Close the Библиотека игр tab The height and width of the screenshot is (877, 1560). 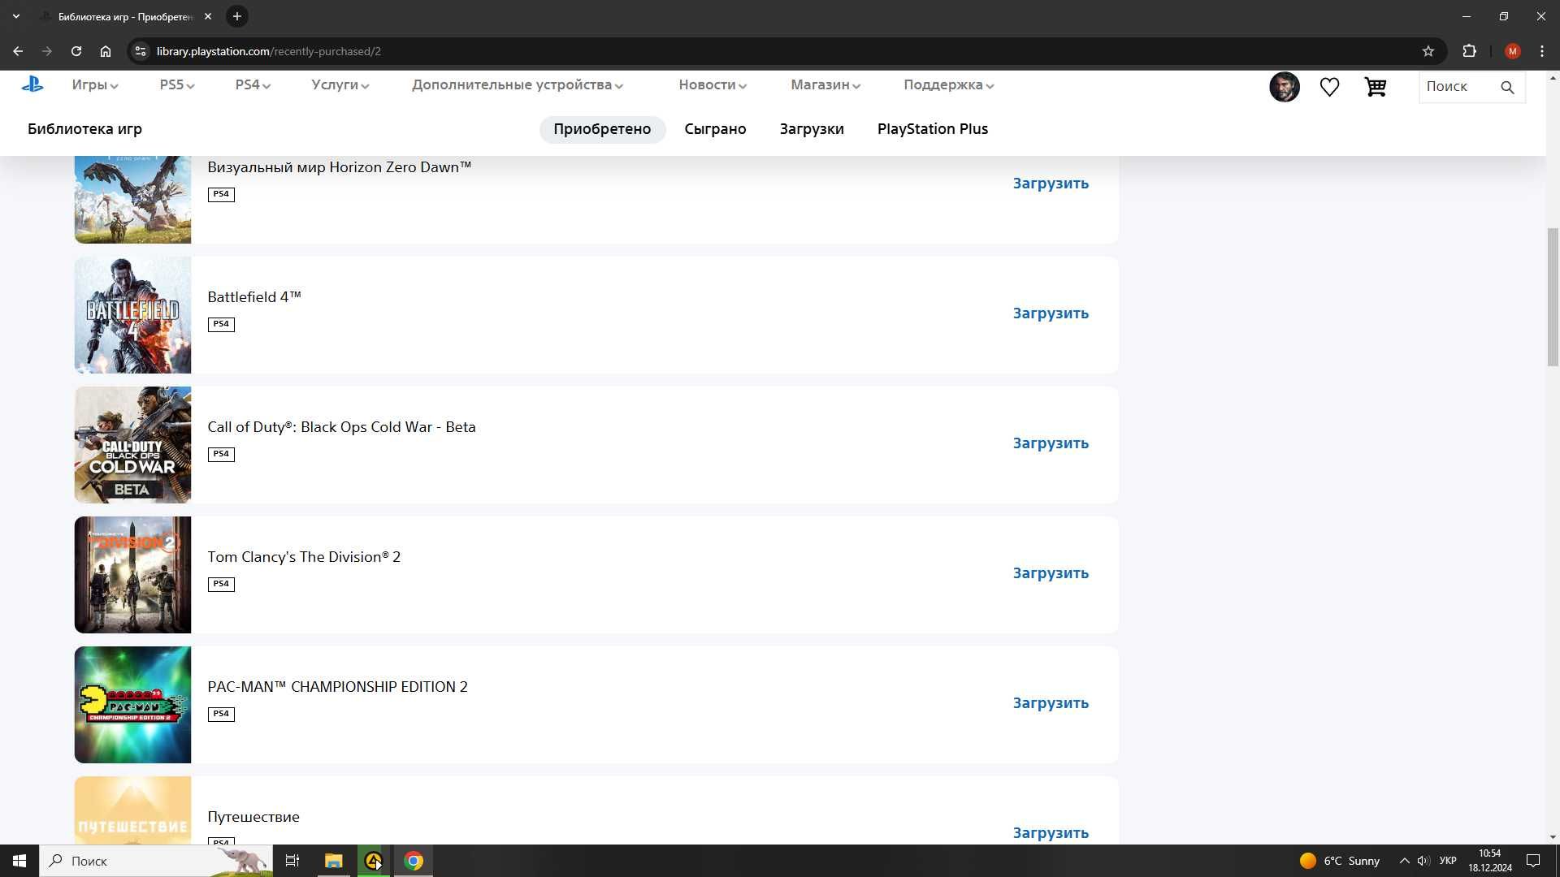coord(208,16)
